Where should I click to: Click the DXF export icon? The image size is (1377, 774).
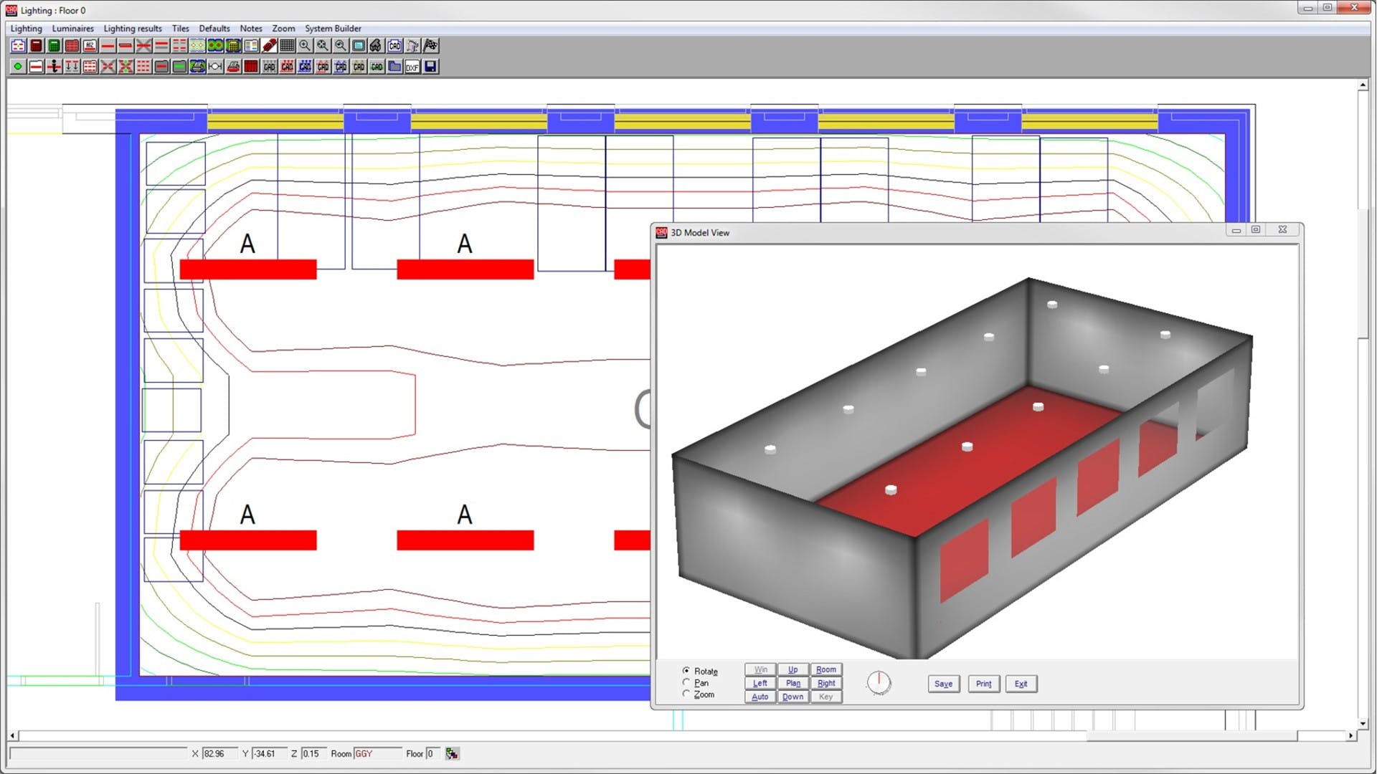tap(412, 67)
